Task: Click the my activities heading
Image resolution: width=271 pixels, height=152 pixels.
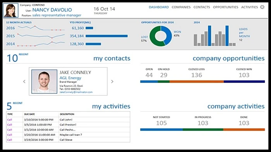Action: (x=111, y=106)
